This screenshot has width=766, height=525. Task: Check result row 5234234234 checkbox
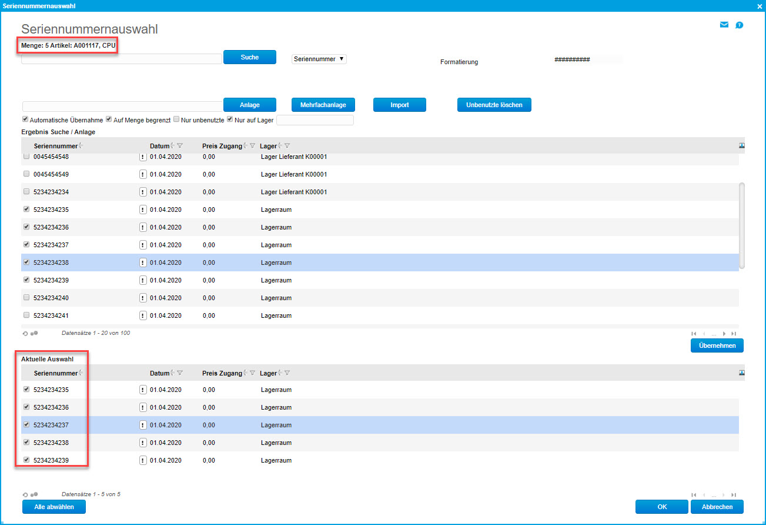26,192
